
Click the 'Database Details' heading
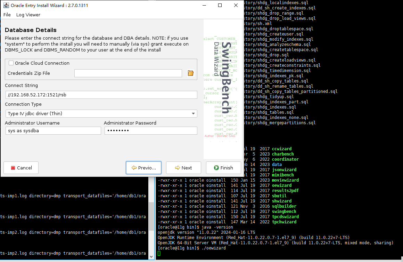(x=31, y=30)
